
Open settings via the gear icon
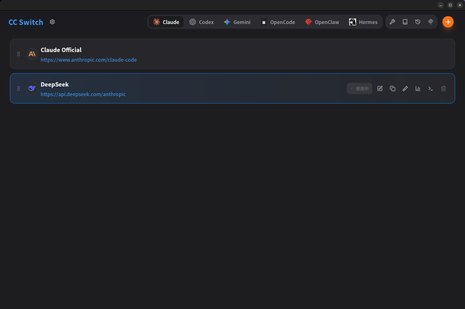[52, 22]
